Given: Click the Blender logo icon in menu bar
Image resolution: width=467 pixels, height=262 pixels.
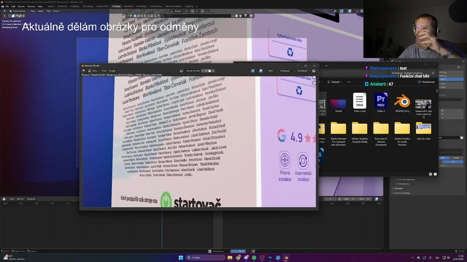Looking at the screenshot, I should [3, 6].
